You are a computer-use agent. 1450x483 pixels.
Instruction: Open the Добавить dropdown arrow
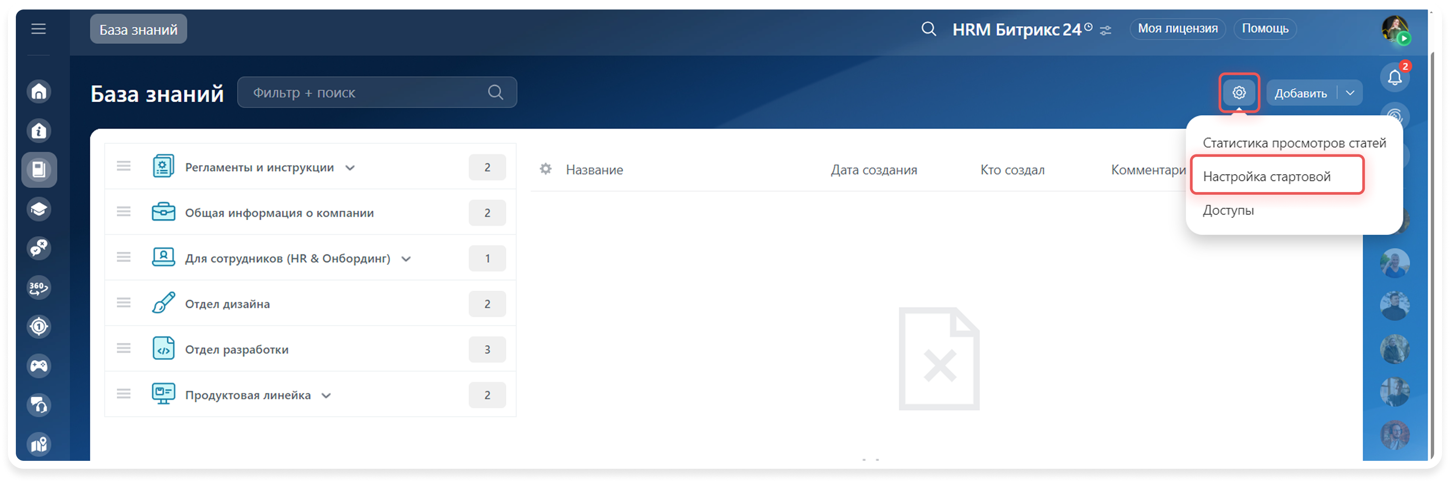tap(1349, 93)
